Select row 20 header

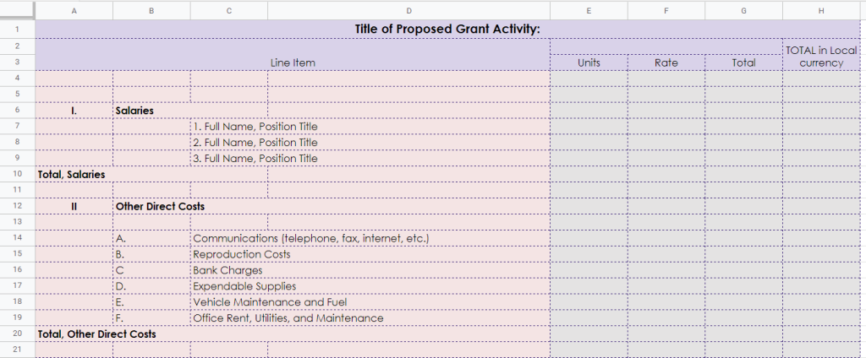(x=18, y=334)
